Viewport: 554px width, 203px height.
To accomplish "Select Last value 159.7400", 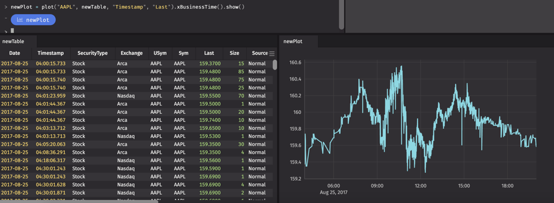I will coord(210,120).
